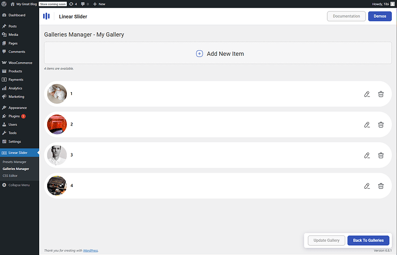The image size is (397, 255).
Task: Open Settings menu
Action: [20, 141]
